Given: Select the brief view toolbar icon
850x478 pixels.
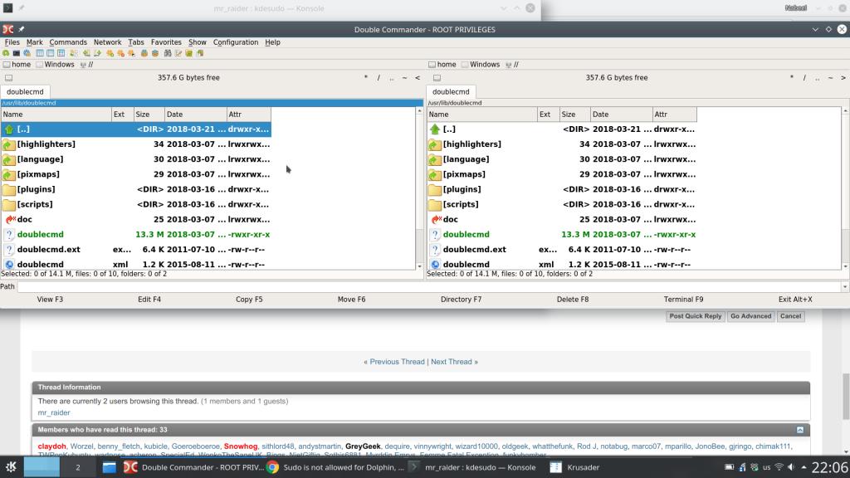Looking at the screenshot, I should click(x=40, y=53).
